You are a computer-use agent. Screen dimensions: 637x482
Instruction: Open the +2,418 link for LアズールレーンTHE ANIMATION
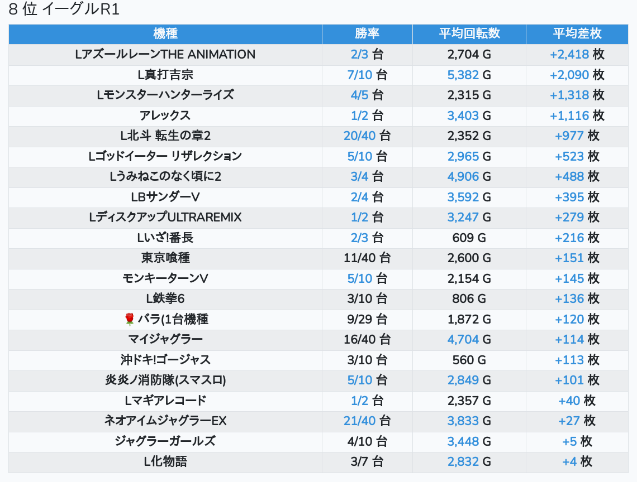569,55
